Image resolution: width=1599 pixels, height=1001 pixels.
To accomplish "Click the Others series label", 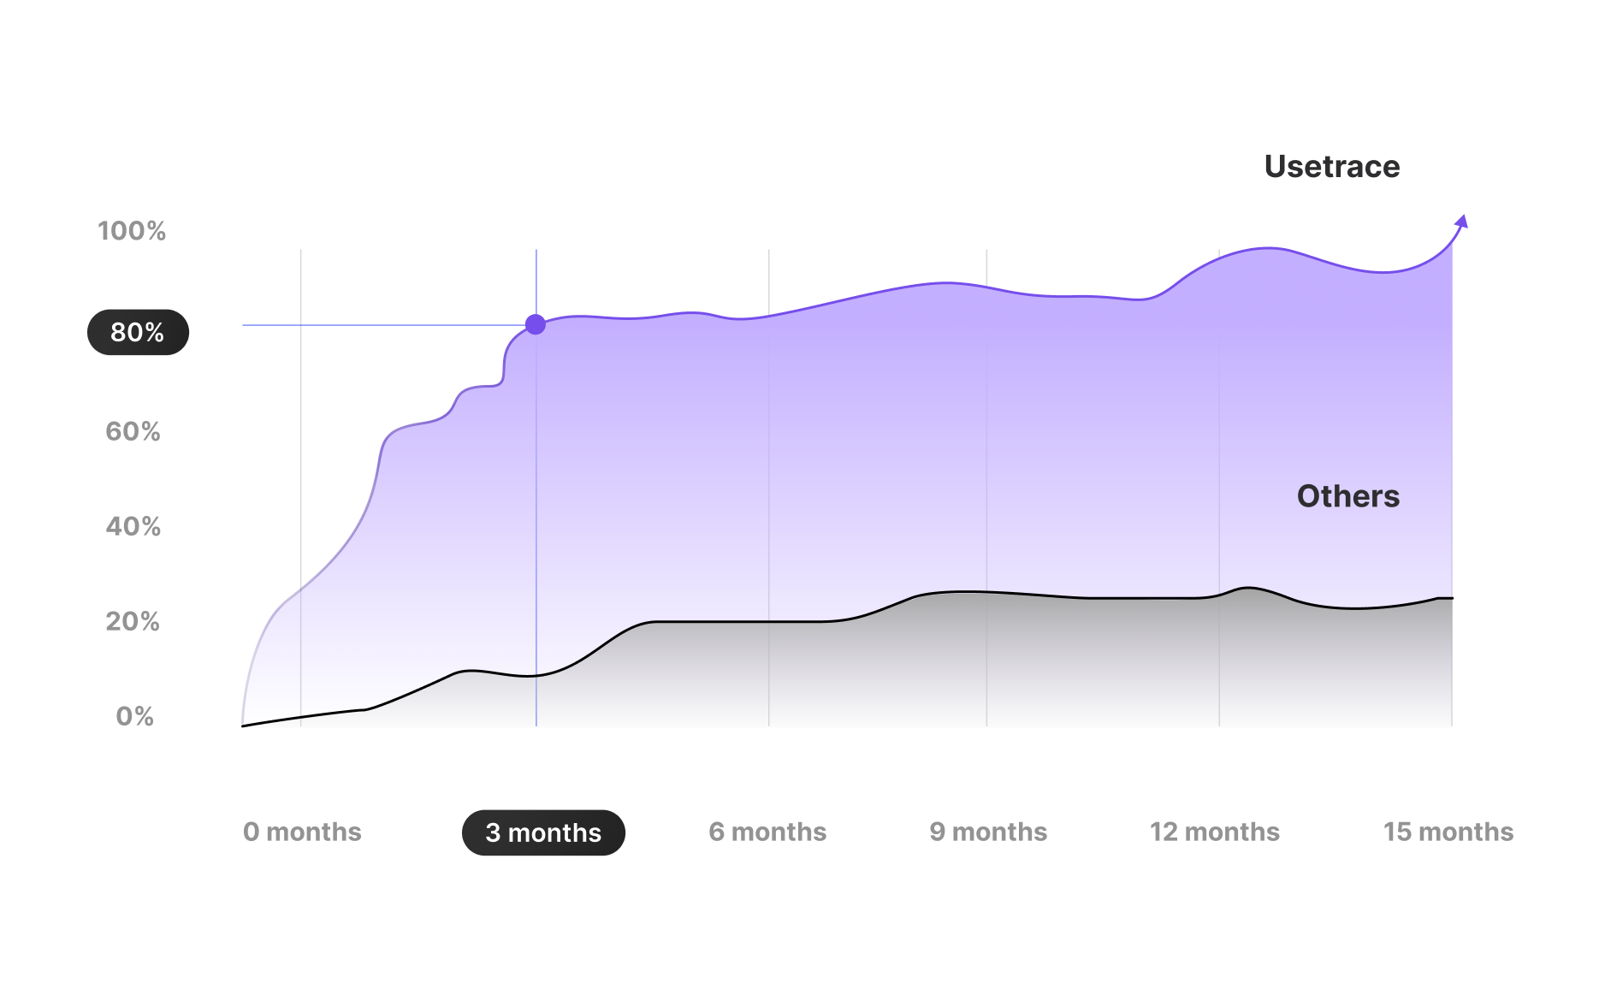I will click(x=1348, y=496).
